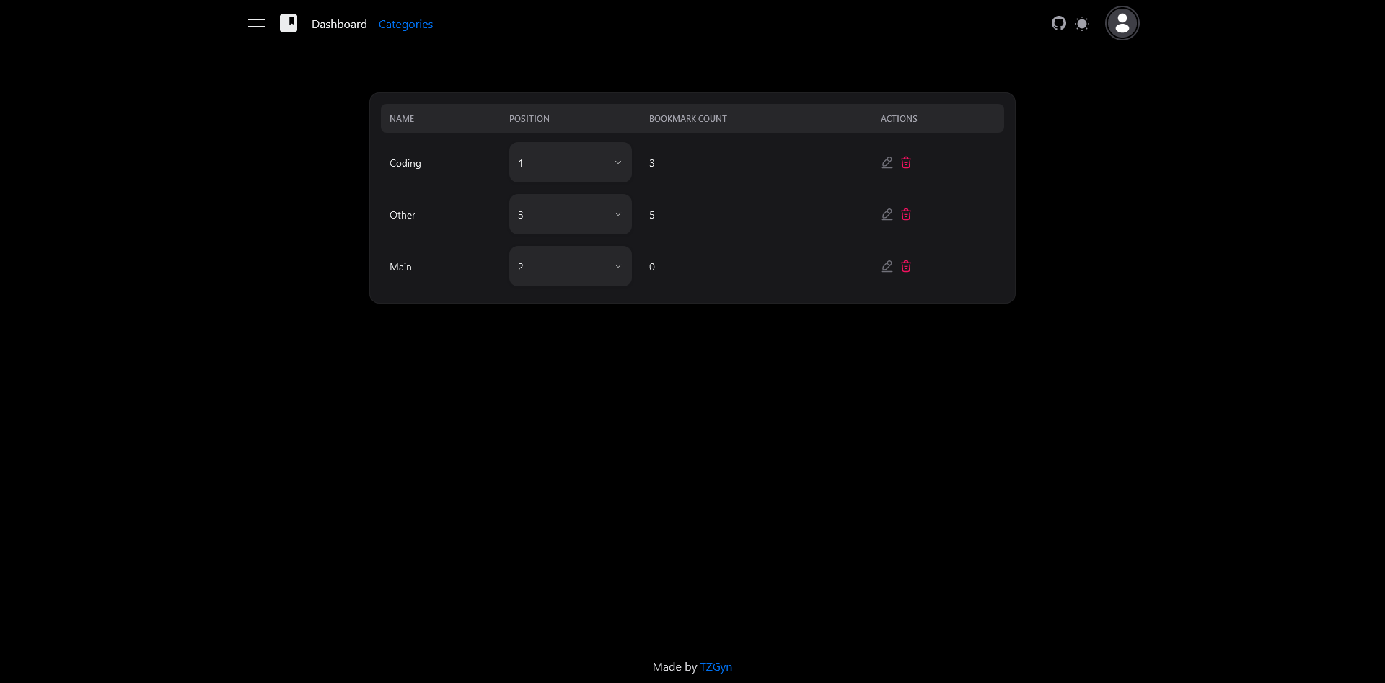
Task: Click the bookmark app logo
Action: coord(289,23)
